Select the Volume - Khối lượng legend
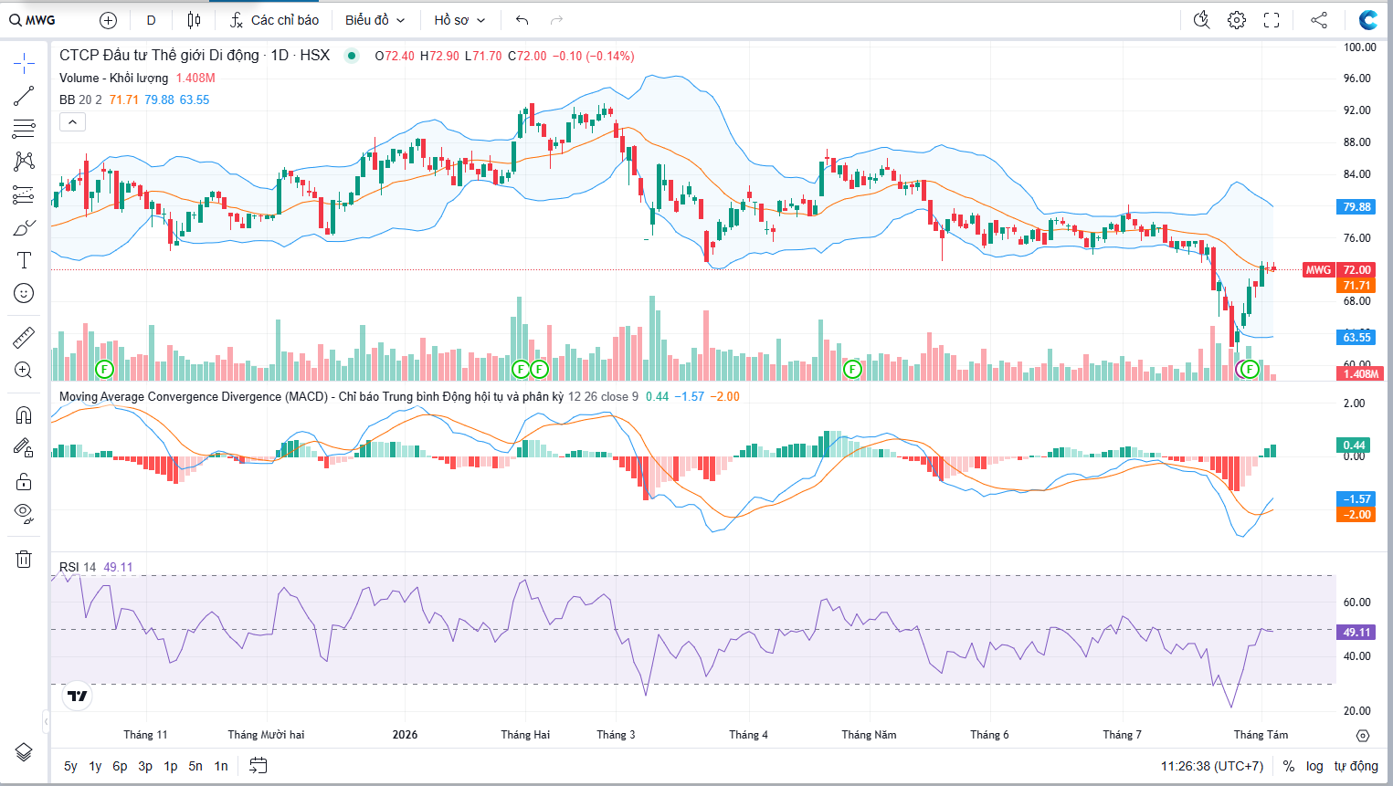The height and width of the screenshot is (786, 1393). [113, 78]
